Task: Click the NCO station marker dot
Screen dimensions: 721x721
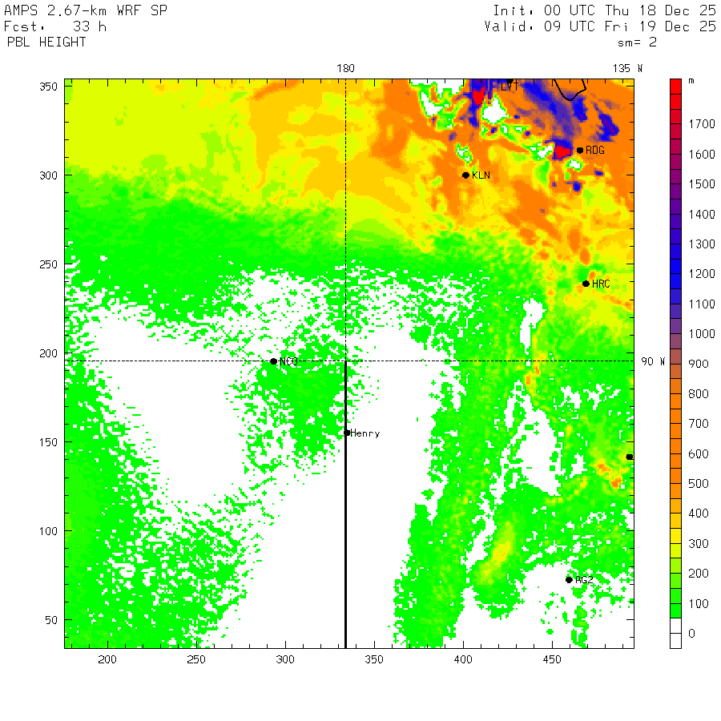Action: pos(274,361)
